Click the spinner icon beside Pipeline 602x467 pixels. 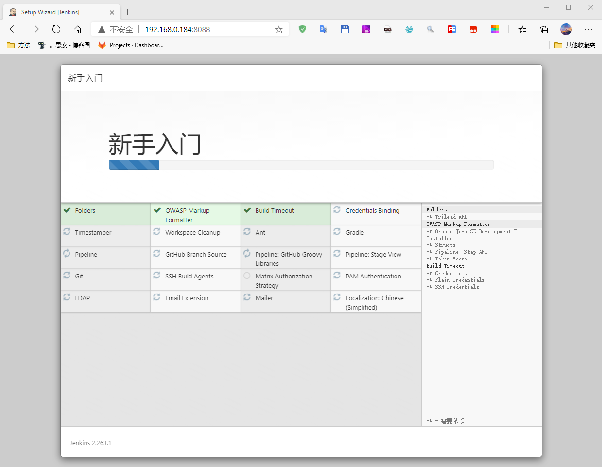67,253
